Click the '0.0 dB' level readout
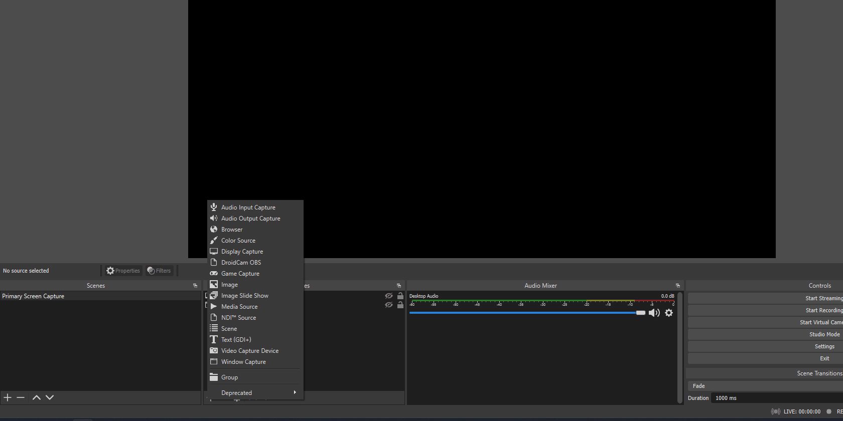This screenshot has height=421, width=843. [667, 296]
